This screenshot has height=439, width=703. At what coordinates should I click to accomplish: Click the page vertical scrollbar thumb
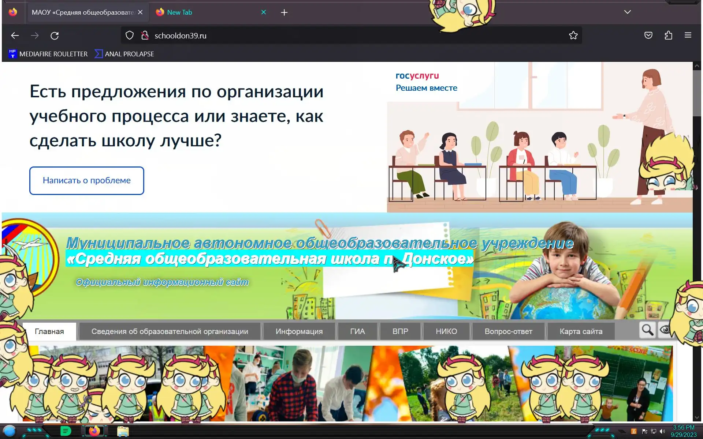point(696,93)
